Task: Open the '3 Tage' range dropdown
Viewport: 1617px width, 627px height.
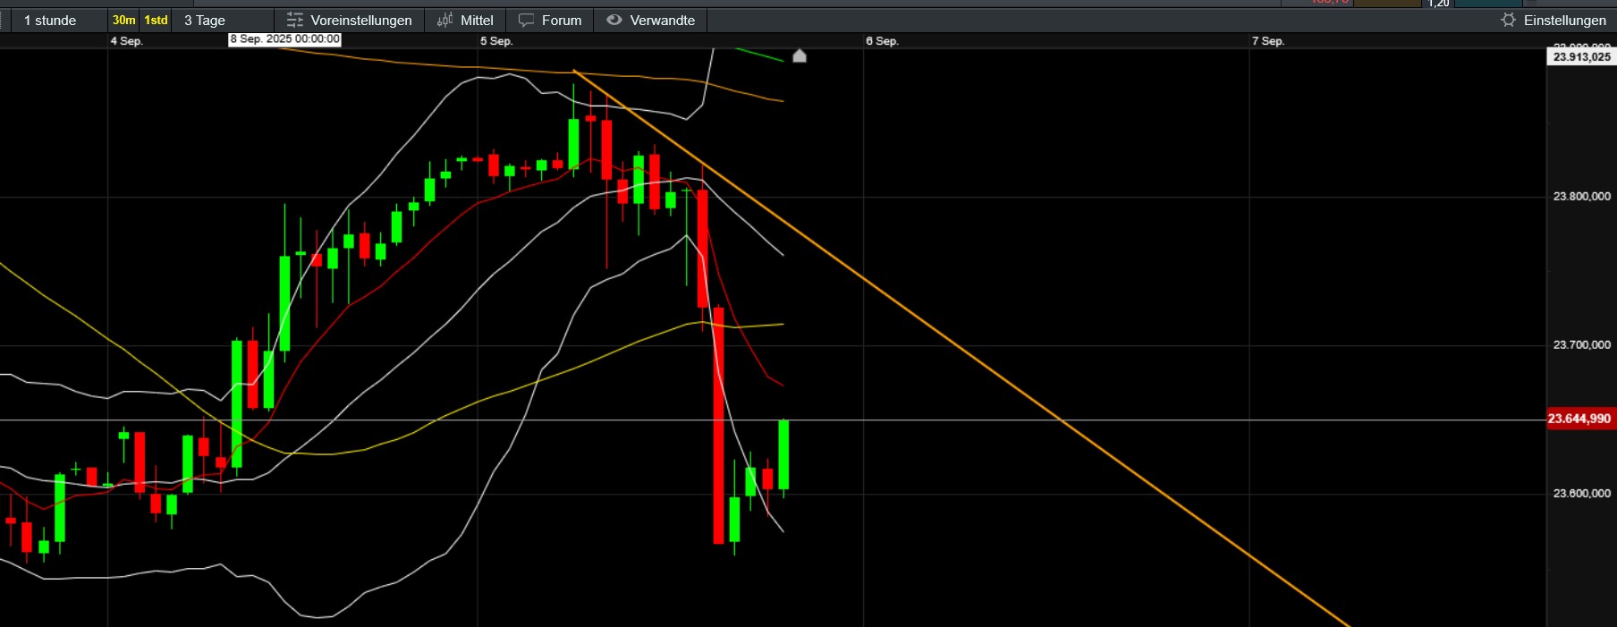Action: pyautogui.click(x=222, y=20)
